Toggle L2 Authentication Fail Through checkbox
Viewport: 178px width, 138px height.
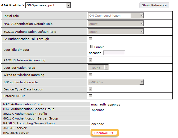pos(91,39)
